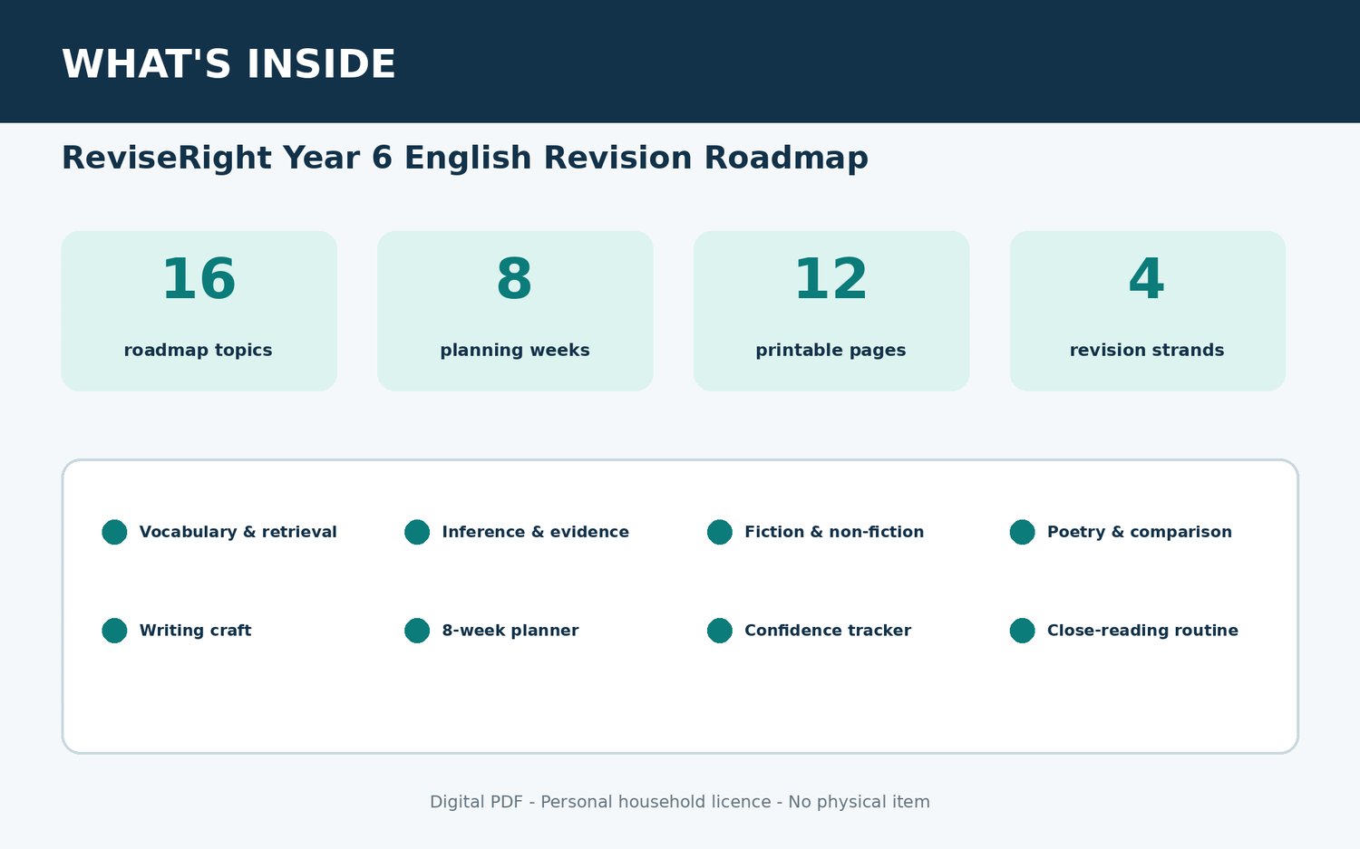Click the bullet dot beside Confidence tracker
Screen dimensions: 1360x849
pyautogui.click(x=720, y=631)
